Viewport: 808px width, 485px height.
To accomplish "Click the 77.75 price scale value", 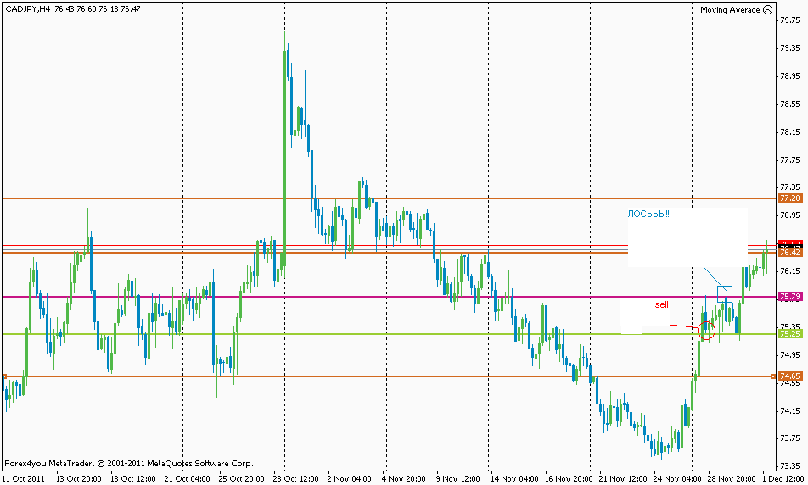I will [x=790, y=160].
